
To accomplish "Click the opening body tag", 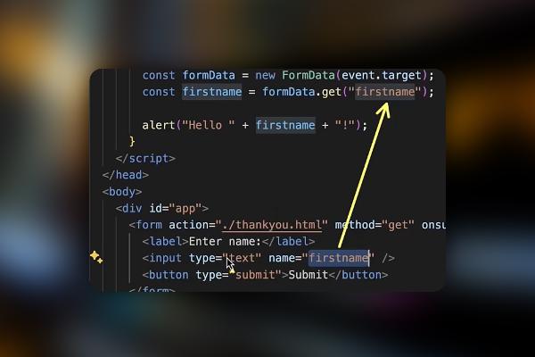I will pos(122,192).
